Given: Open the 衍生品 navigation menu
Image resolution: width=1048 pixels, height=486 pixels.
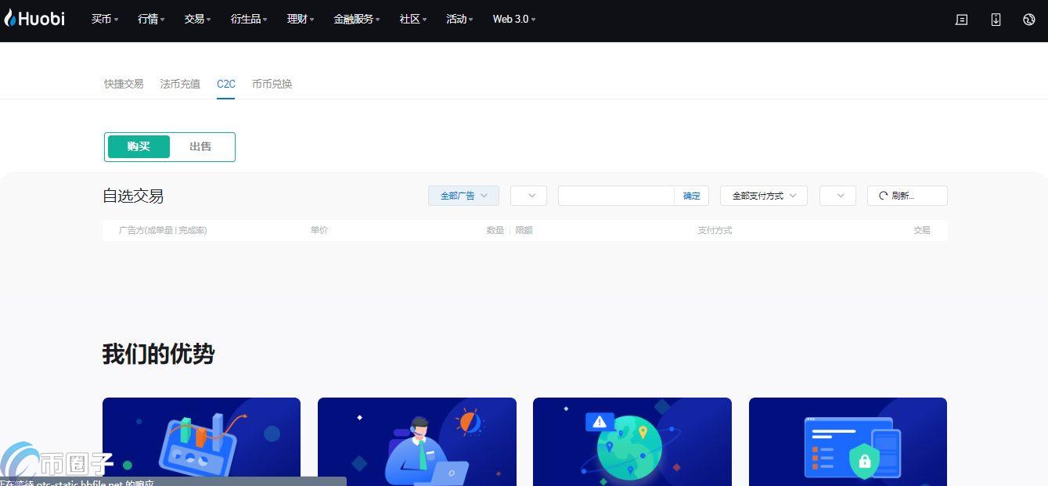Looking at the screenshot, I should pyautogui.click(x=249, y=20).
